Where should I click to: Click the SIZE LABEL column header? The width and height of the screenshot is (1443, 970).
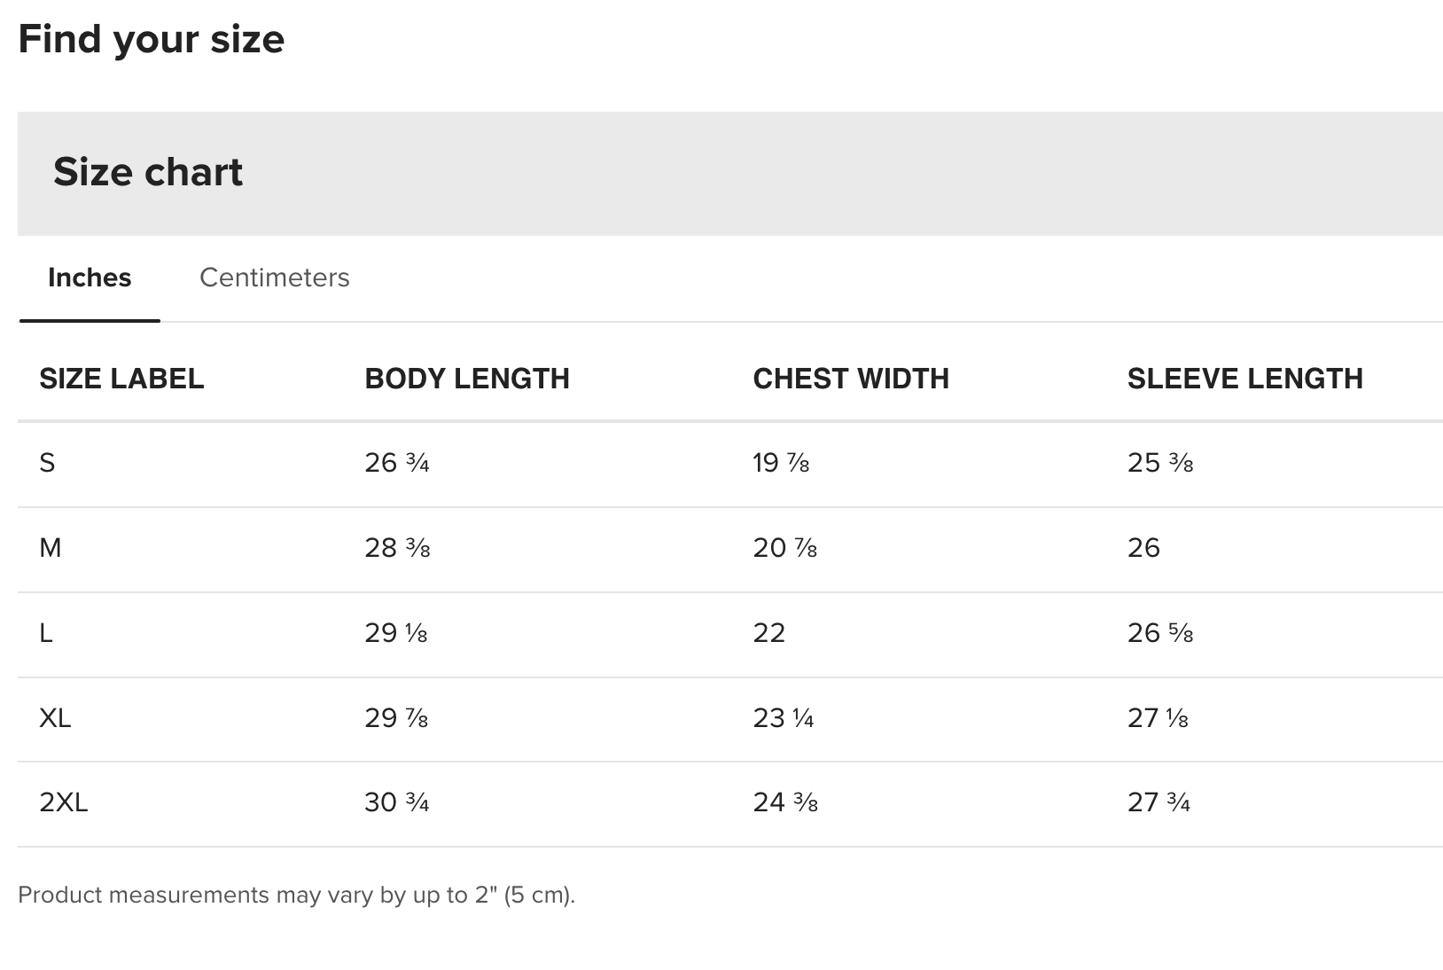click(x=121, y=379)
